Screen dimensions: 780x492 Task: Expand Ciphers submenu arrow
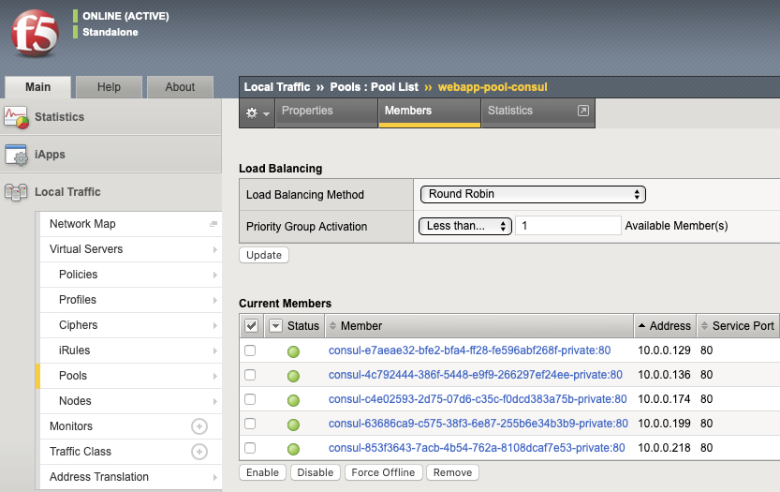coord(215,326)
